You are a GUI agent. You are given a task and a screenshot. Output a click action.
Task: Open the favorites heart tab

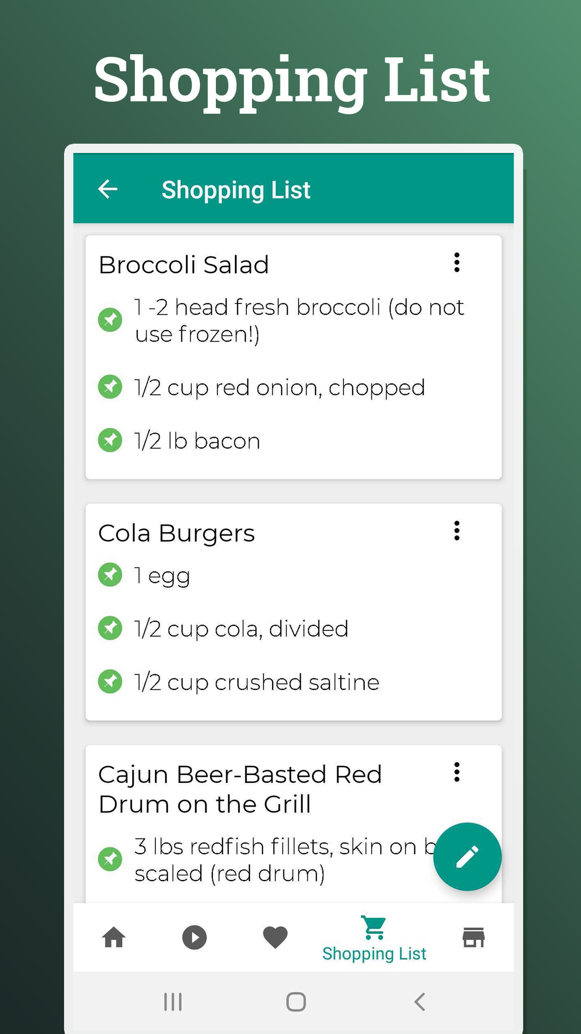click(x=275, y=937)
